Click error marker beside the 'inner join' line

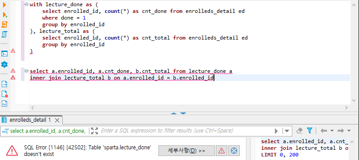click(13, 78)
